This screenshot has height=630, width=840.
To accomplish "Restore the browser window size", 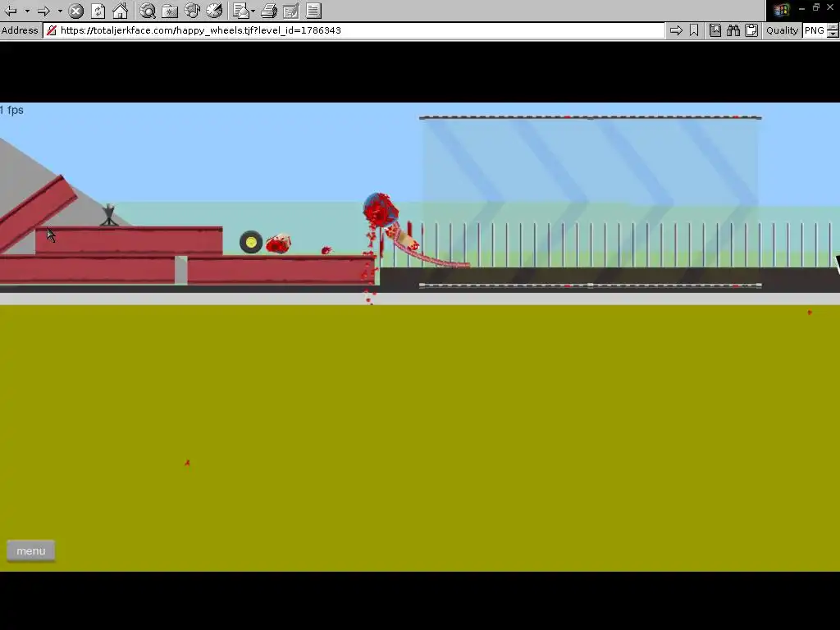I will click(816, 7).
